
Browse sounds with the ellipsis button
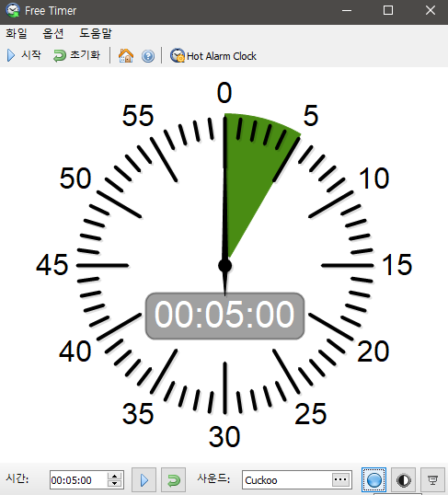pyautogui.click(x=340, y=479)
